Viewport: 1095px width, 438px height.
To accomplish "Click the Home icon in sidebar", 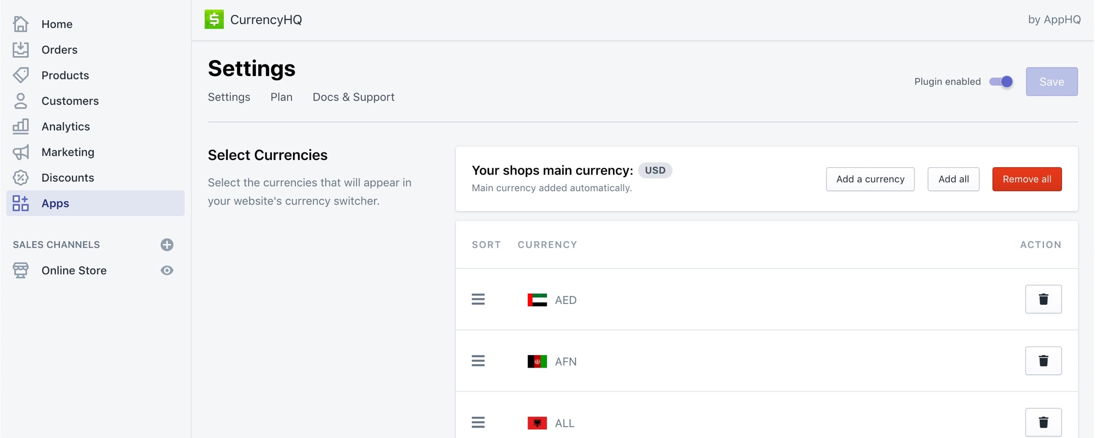I will 21,24.
